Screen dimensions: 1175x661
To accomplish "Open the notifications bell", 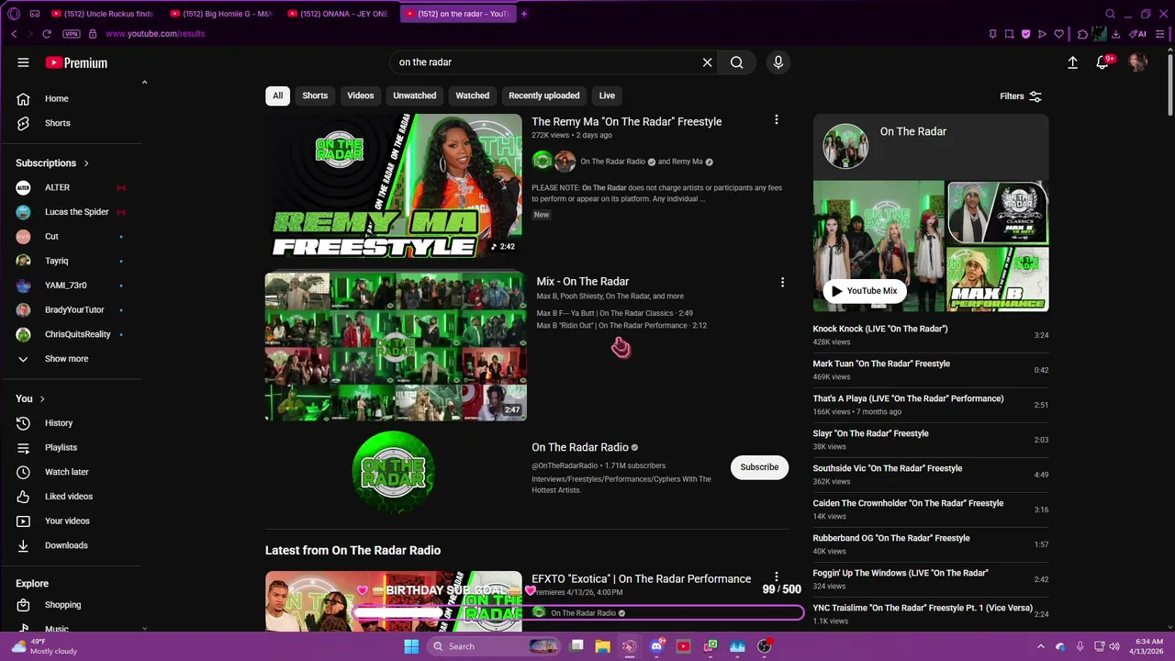I will pyautogui.click(x=1103, y=62).
